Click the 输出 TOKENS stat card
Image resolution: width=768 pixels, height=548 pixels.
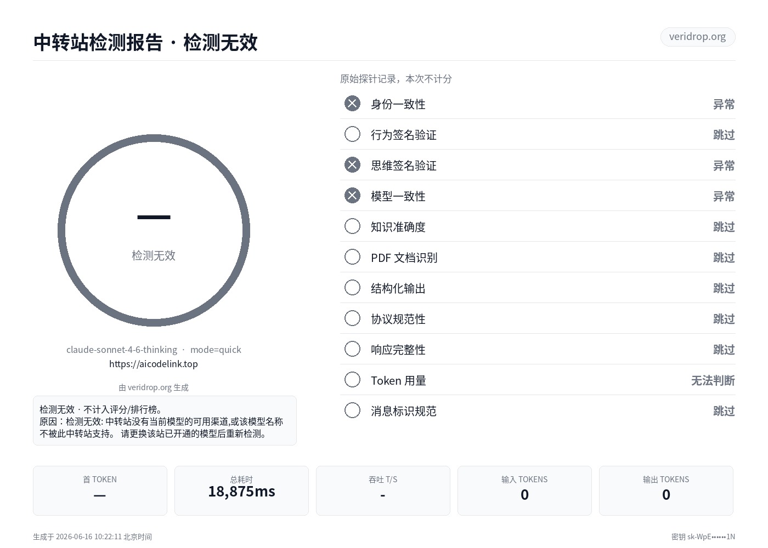[x=666, y=490]
